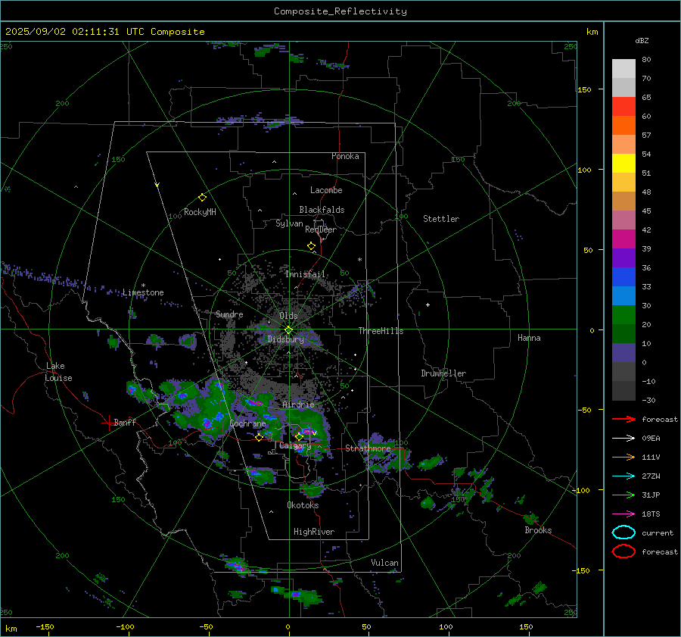Click the dBZ legend heading

tap(642, 41)
